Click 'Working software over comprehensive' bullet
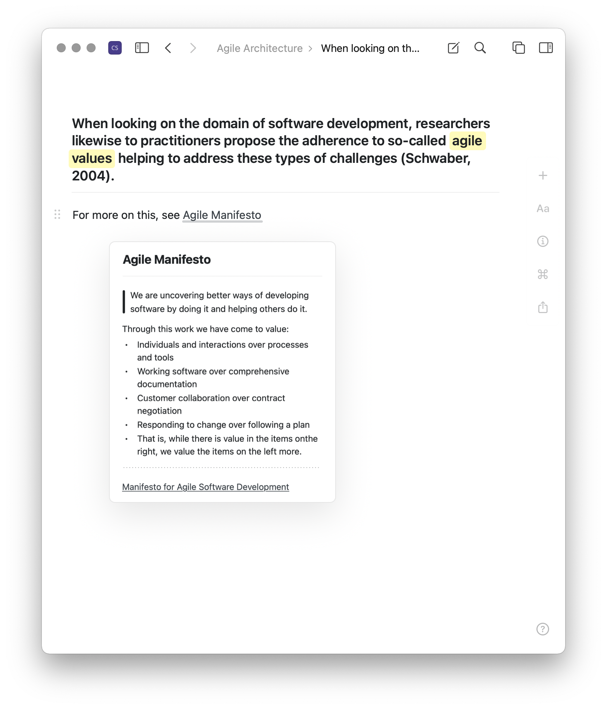 click(213, 378)
